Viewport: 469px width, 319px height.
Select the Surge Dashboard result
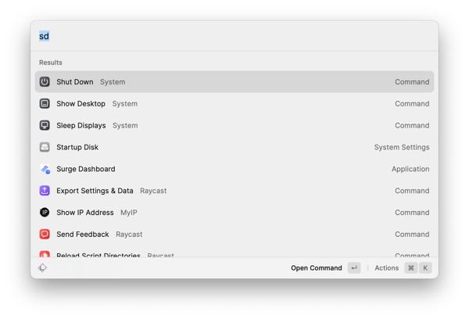pyautogui.click(x=234, y=169)
